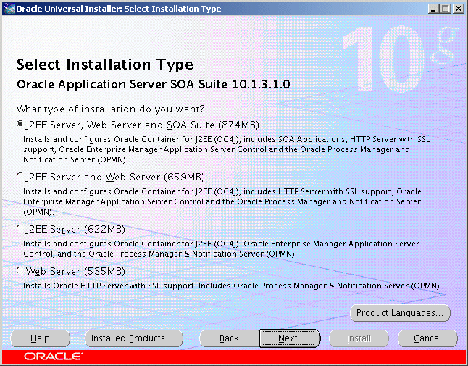Proceed with the Next button
Image resolution: width=468 pixels, height=366 pixels.
pyautogui.click(x=290, y=338)
